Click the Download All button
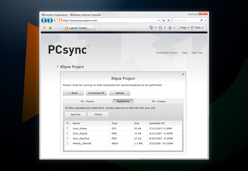 click(96, 93)
